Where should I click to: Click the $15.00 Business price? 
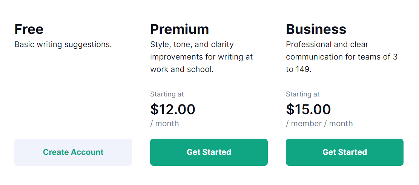tap(308, 109)
